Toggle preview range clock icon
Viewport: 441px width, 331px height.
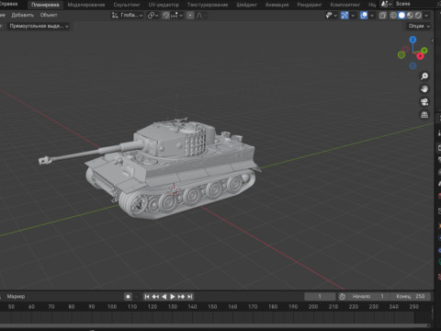[343, 296]
